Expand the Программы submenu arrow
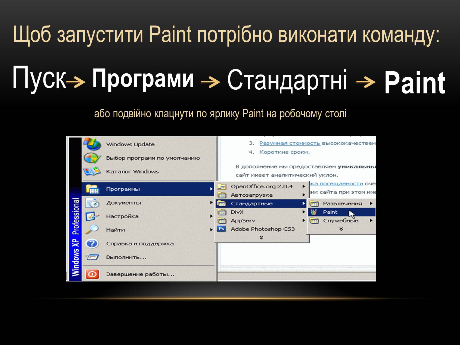460x345 pixels. 211,189
